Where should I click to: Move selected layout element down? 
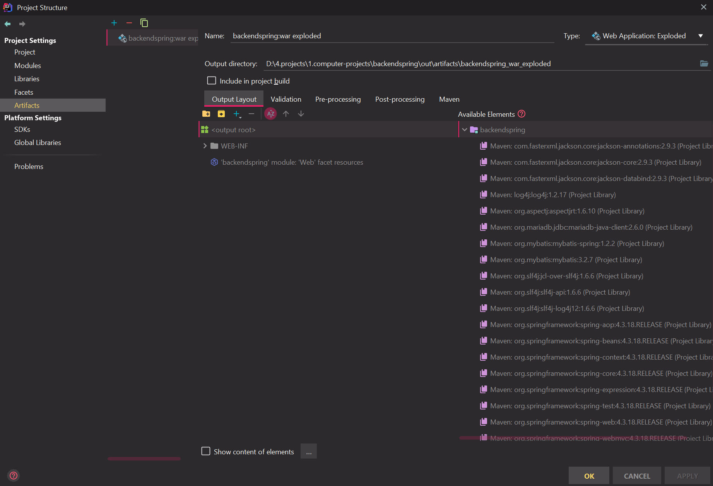coord(301,114)
